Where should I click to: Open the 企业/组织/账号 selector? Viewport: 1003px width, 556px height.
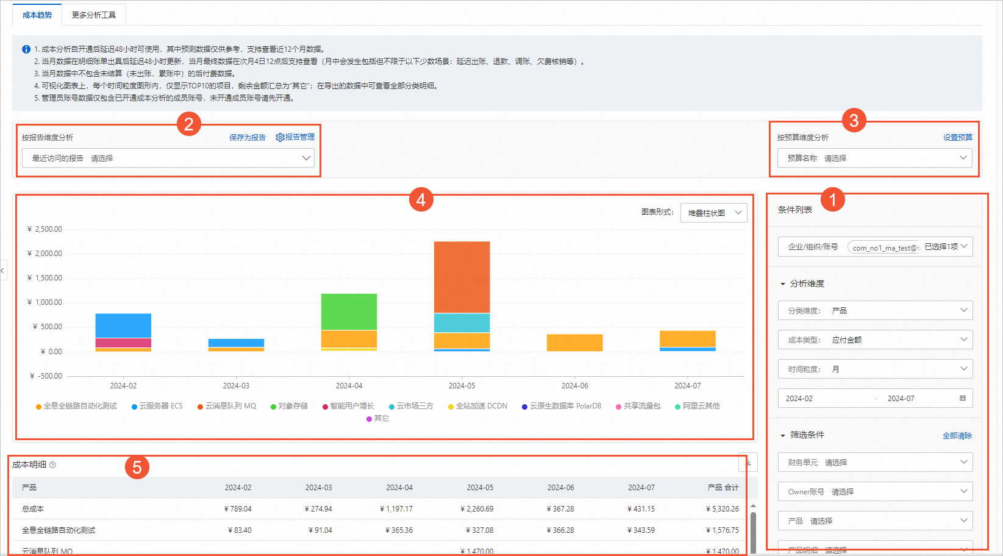875,247
